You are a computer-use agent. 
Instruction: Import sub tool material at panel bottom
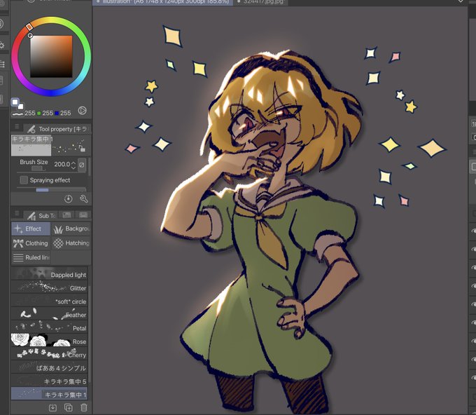pos(52,407)
